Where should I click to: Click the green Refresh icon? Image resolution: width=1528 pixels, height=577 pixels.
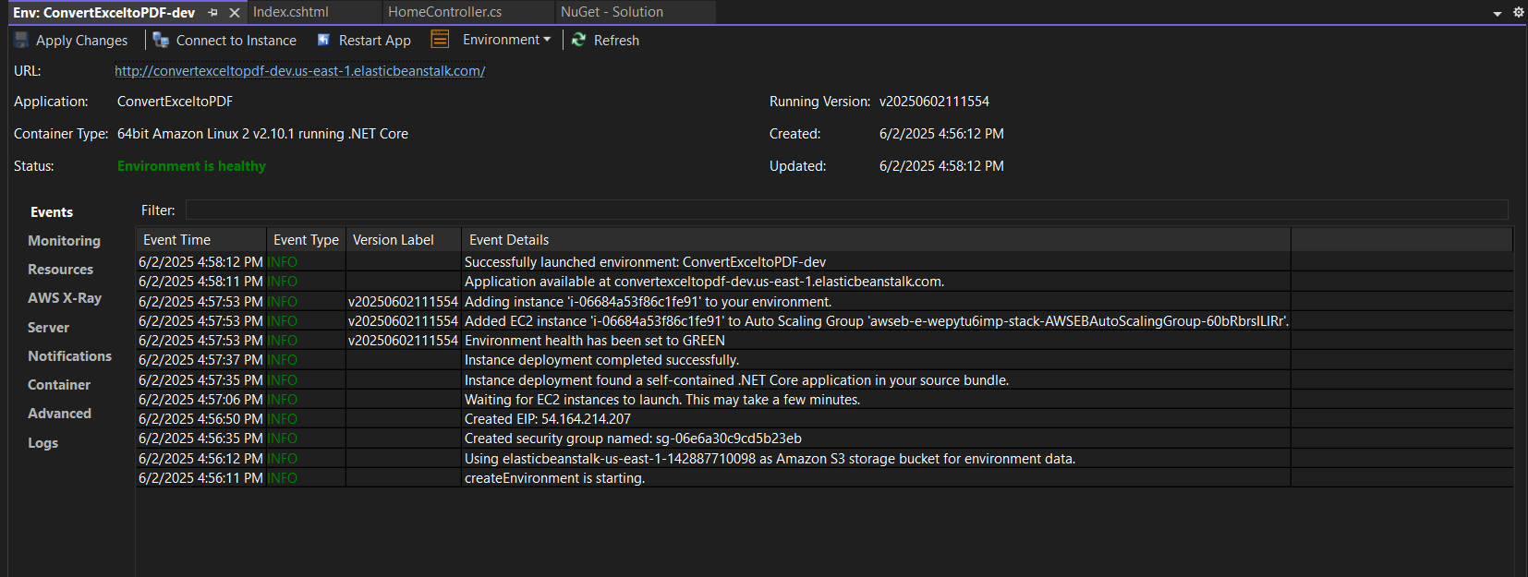coord(578,40)
